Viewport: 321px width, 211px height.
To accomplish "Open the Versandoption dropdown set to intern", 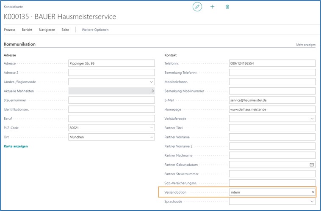I will click(x=313, y=192).
